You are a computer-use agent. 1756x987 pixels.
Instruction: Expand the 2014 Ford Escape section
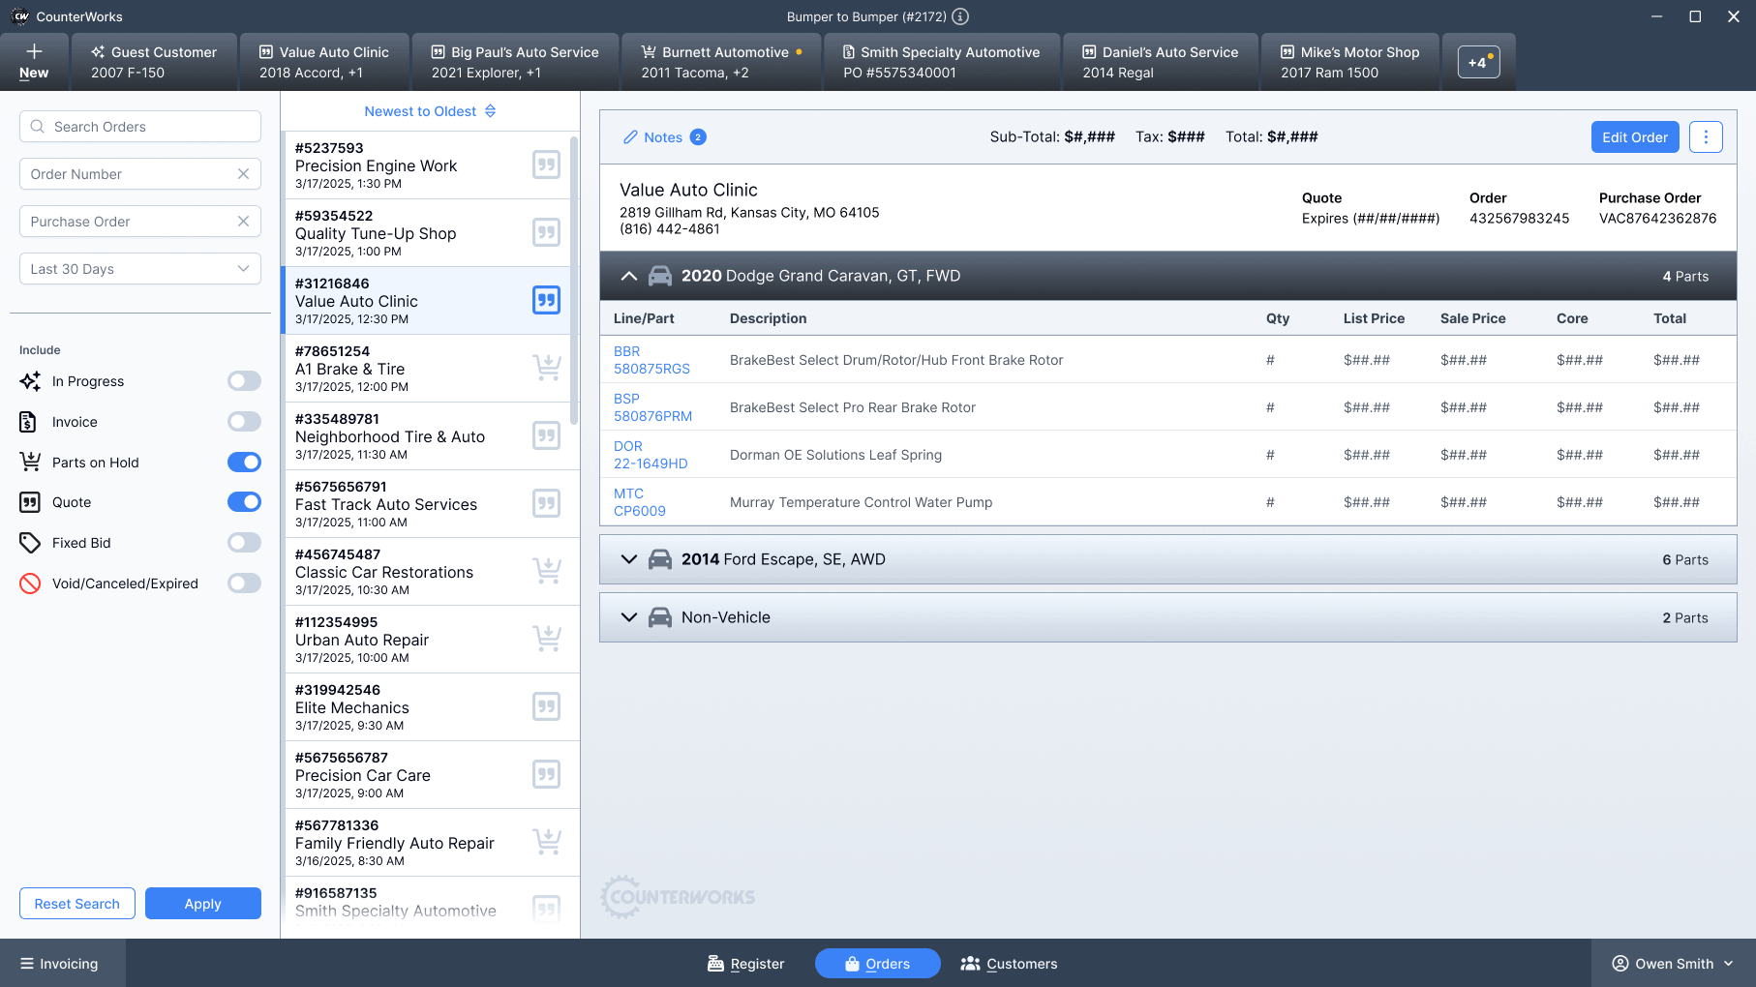pos(629,559)
